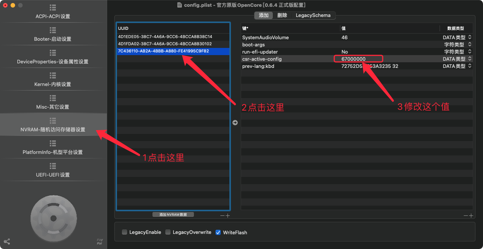Select the run-efi-updater key

(x=260, y=52)
